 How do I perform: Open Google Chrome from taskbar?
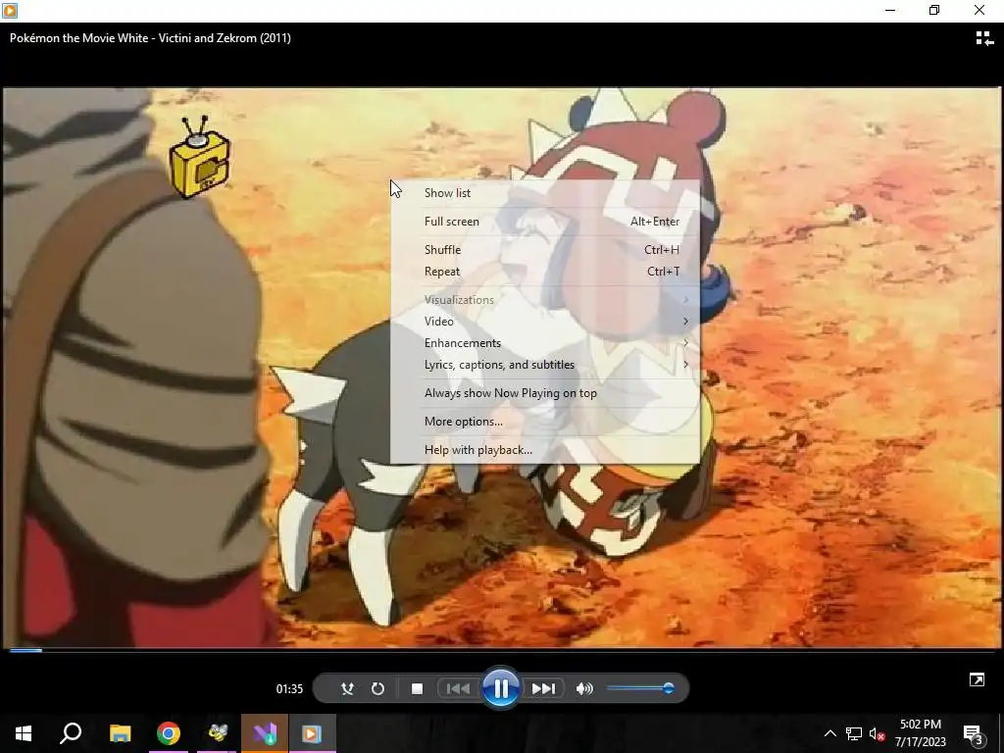coord(169,733)
